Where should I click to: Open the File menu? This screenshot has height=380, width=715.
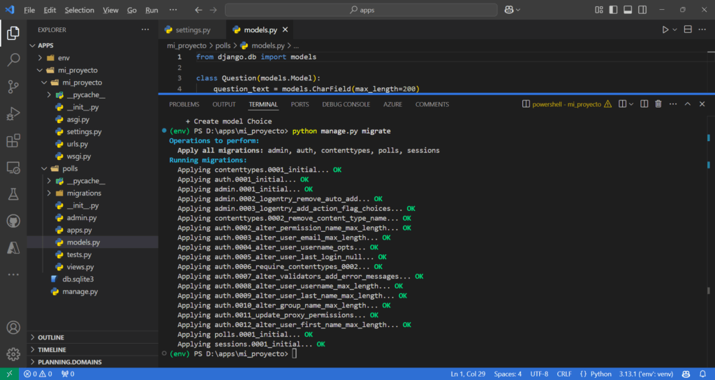[x=29, y=10]
